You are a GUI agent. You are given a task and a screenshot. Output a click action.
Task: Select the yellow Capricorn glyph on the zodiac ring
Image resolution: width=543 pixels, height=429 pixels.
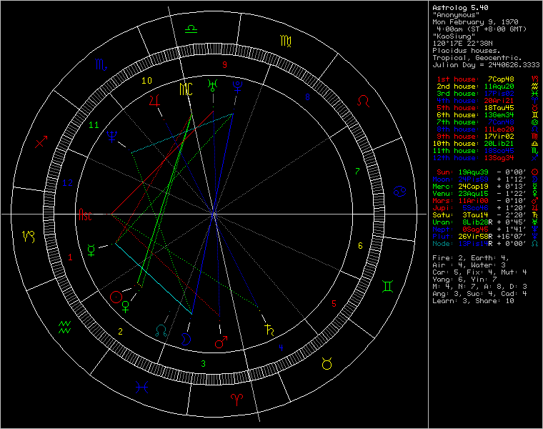click(x=29, y=237)
